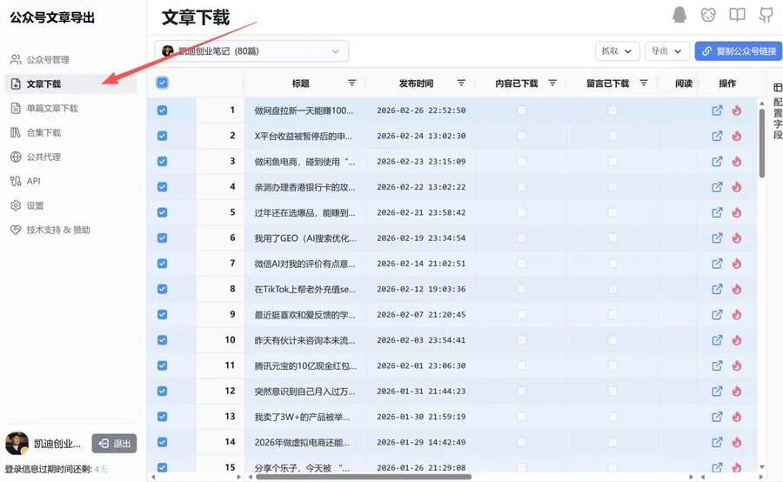783x482 pixels.
Task: Click title 腾讯元宝的10亿现金红包...
Action: tap(305, 365)
